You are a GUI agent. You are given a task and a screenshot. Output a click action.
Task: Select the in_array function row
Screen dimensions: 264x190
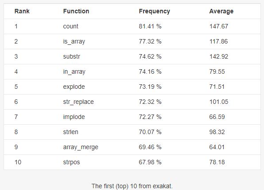pos(132,71)
